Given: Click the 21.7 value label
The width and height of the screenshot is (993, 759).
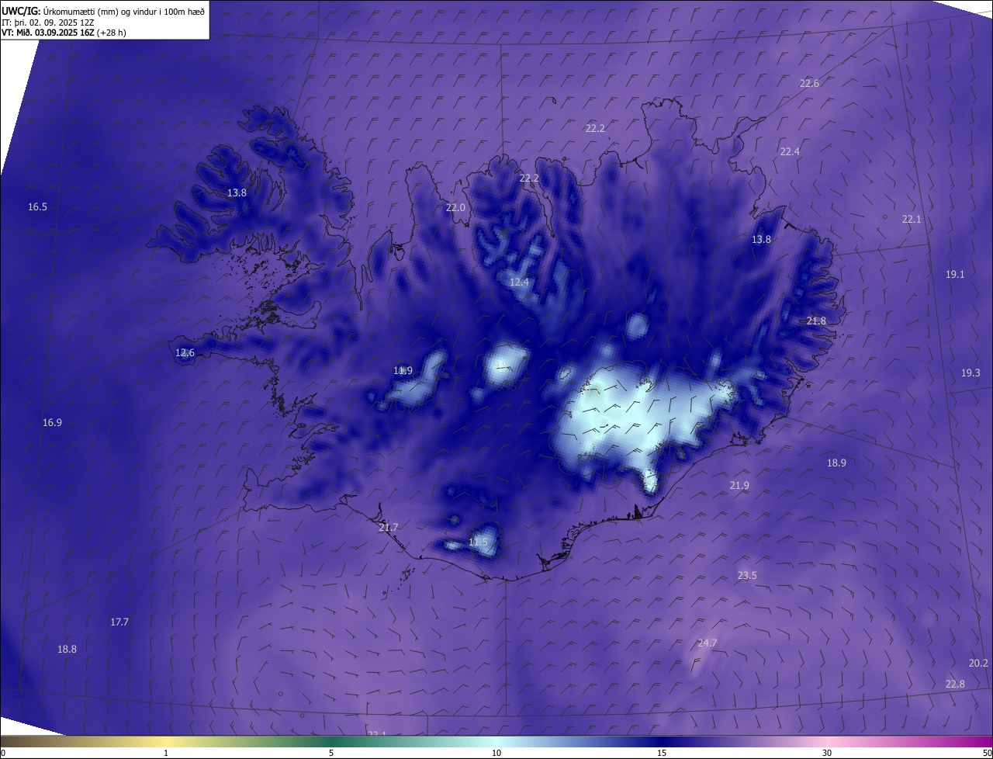Looking at the screenshot, I should [x=389, y=527].
